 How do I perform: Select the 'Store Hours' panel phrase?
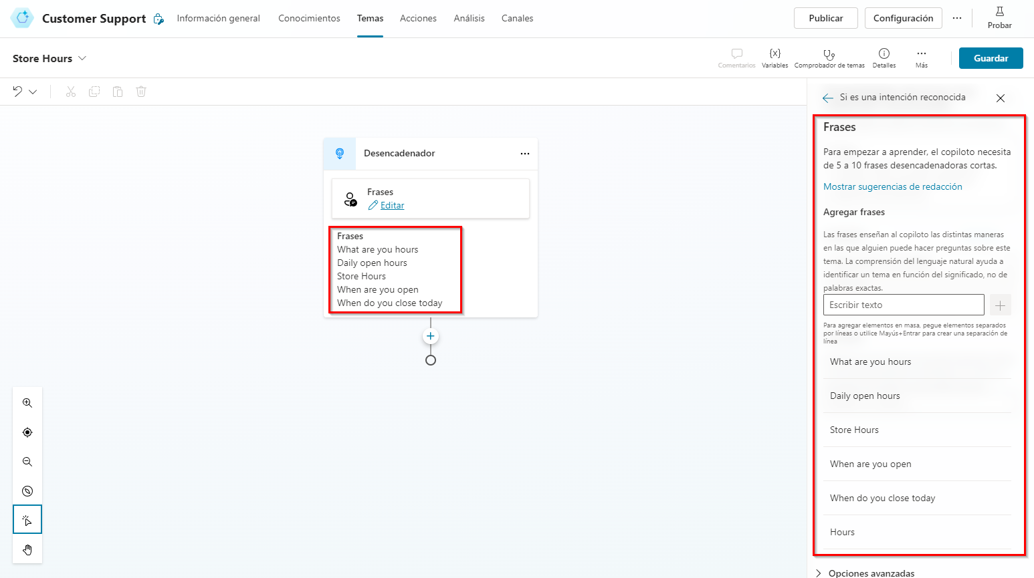[917, 430]
